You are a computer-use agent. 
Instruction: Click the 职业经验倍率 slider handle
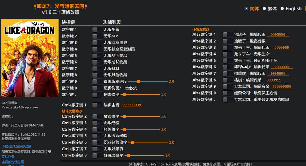tap(132, 142)
